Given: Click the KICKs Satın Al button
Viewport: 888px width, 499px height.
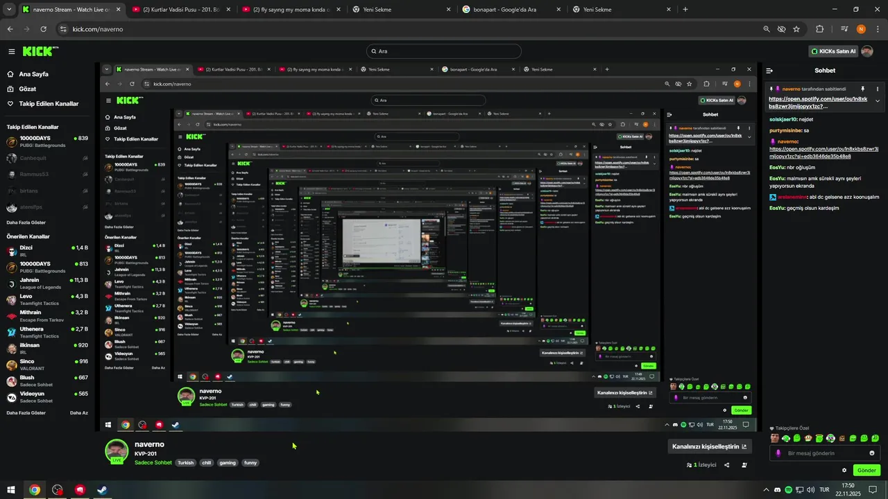Looking at the screenshot, I should pyautogui.click(x=834, y=51).
